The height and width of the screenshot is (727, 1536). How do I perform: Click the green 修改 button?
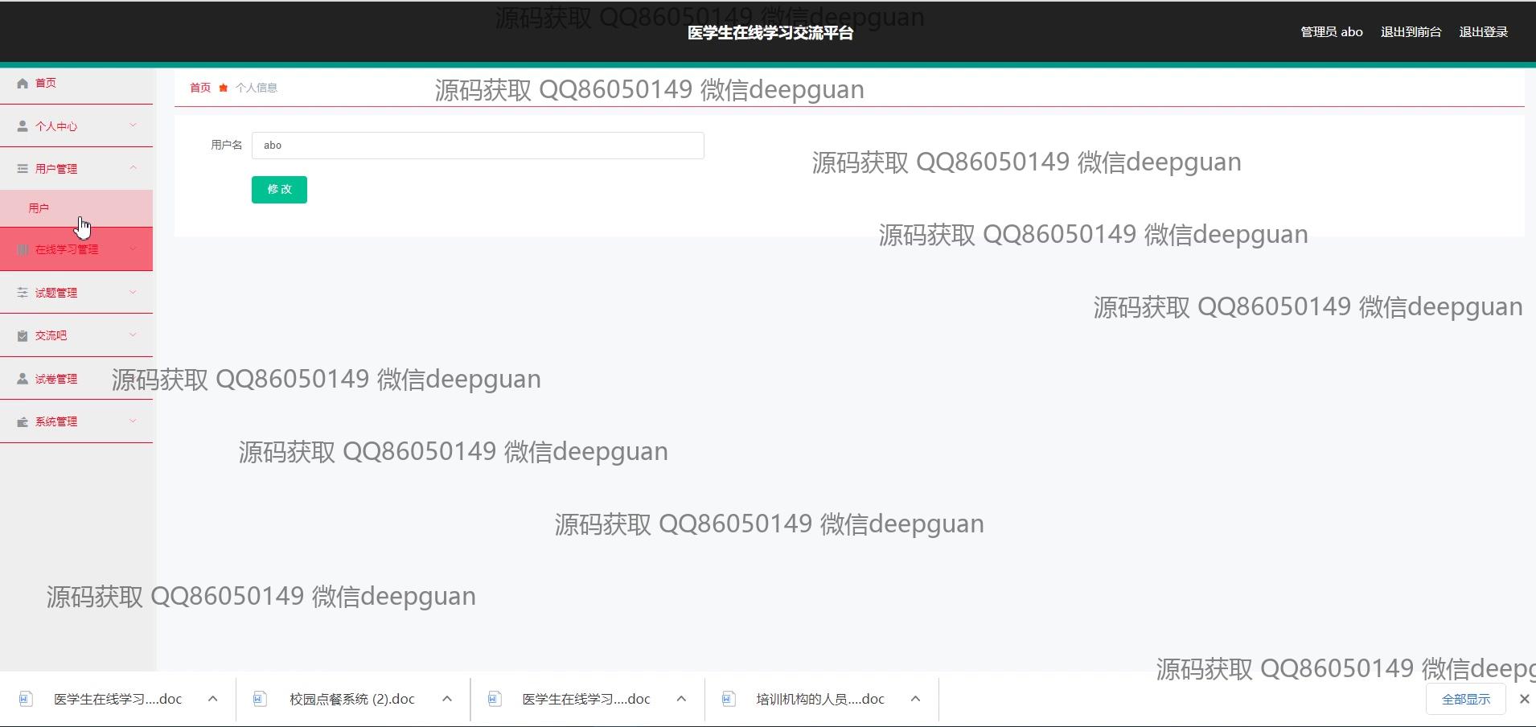279,190
